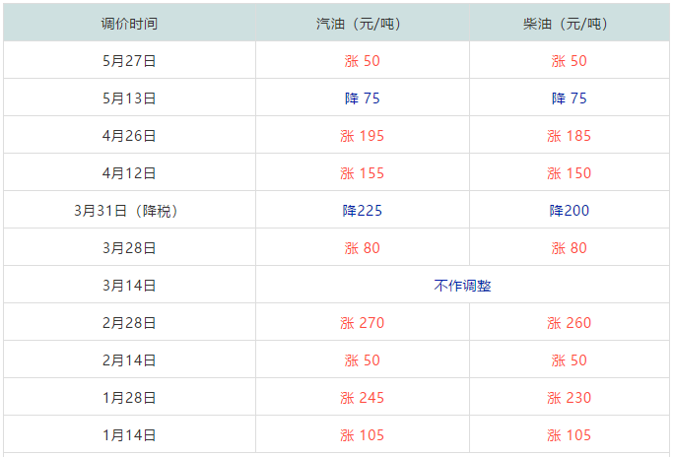Select gasoline "涨 50" in 2月14日 row
Screen dimensions: 674x457
point(363,359)
